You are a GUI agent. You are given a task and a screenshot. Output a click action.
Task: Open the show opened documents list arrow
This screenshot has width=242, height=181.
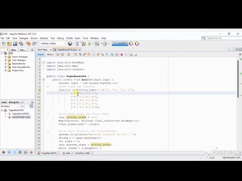(236, 49)
